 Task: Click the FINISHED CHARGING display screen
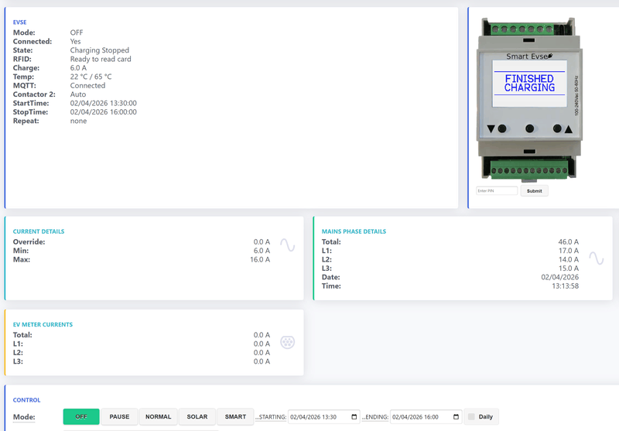pos(529,84)
